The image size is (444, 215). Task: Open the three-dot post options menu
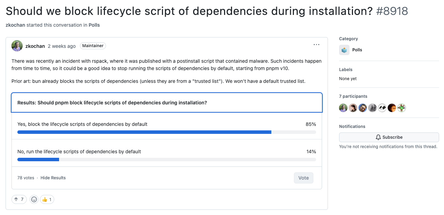316,45
